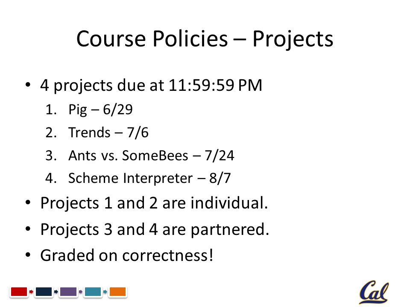Click Graded on correctness! text
This screenshot has width=410, height=307.
click(127, 255)
